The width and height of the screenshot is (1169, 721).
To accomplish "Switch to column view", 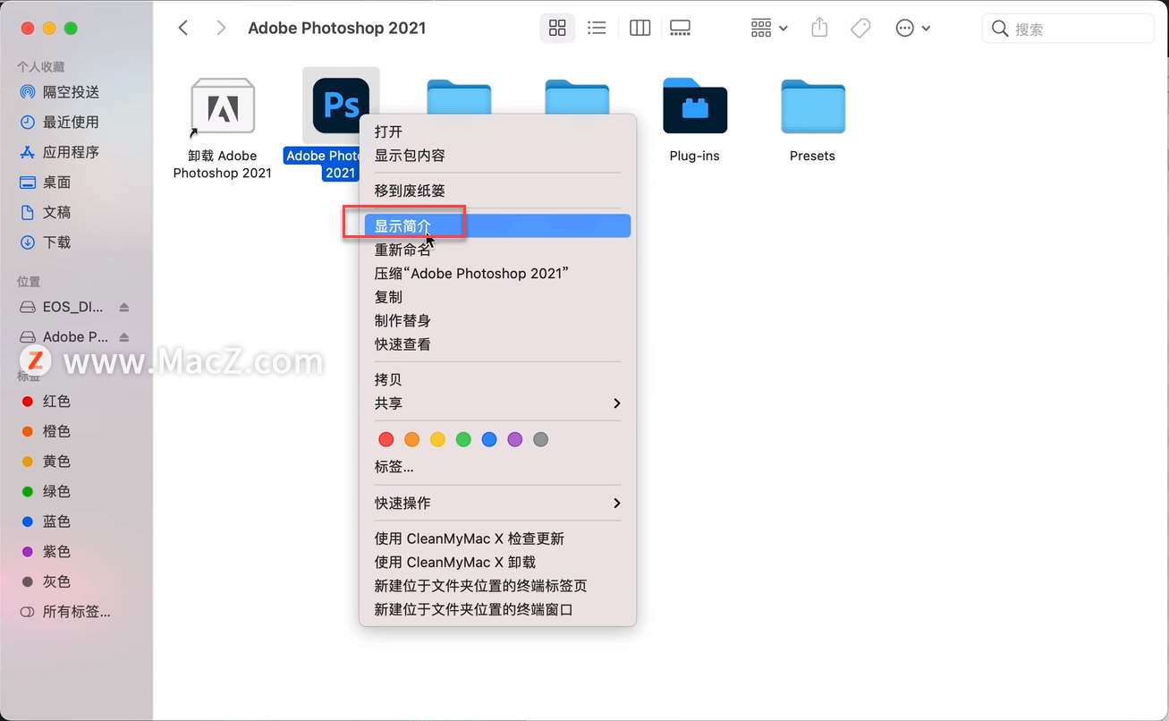I will (640, 28).
